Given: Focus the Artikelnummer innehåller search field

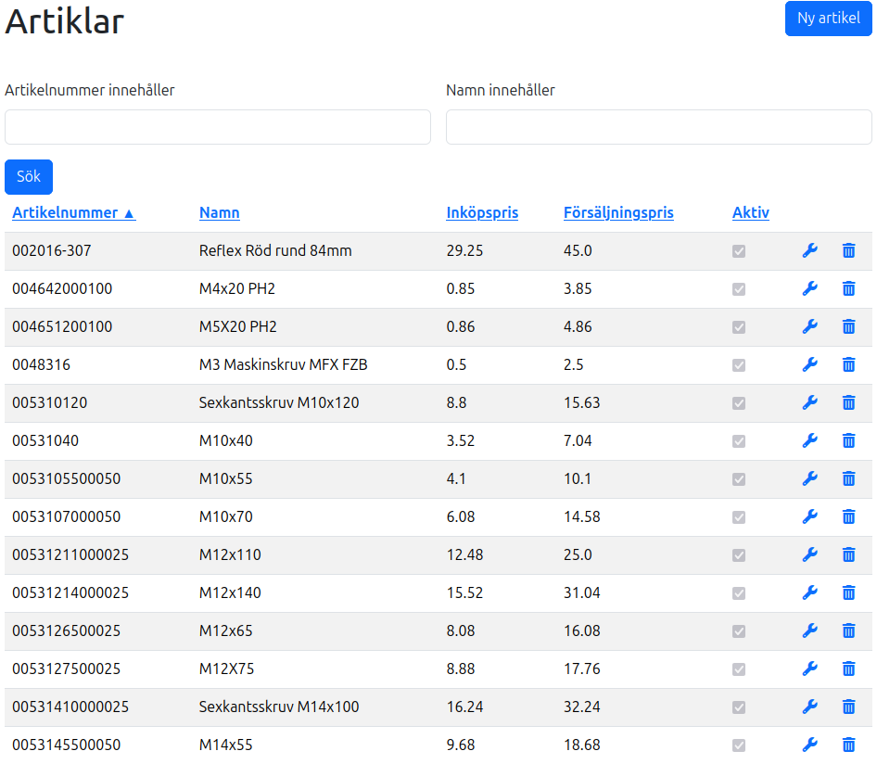Looking at the screenshot, I should pyautogui.click(x=218, y=127).
